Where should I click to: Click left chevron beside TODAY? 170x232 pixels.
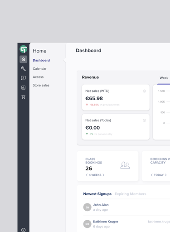point(151,175)
